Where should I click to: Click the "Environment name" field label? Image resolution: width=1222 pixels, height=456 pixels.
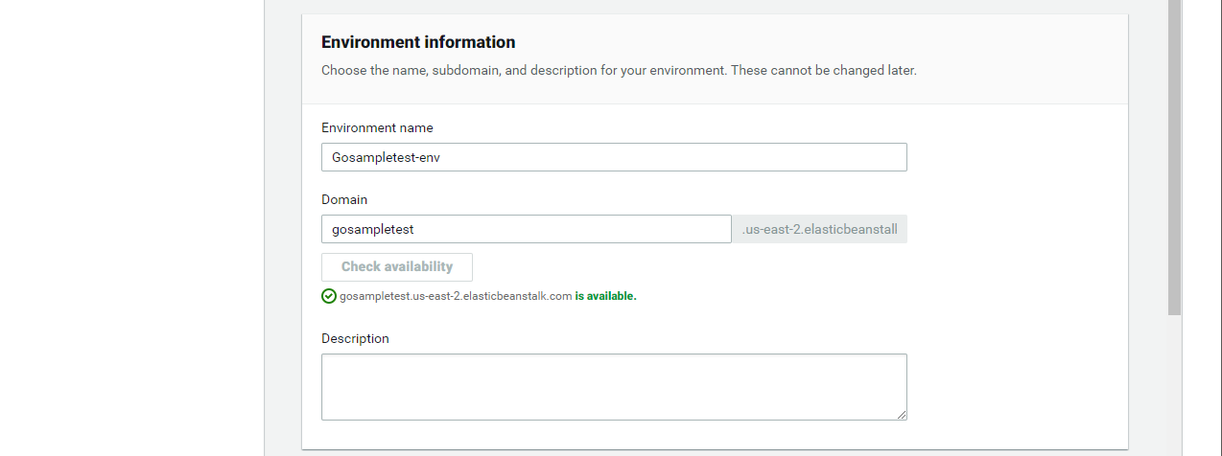pyautogui.click(x=377, y=127)
